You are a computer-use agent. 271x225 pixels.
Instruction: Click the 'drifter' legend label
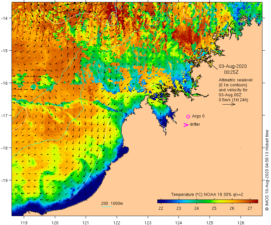tap(195, 124)
